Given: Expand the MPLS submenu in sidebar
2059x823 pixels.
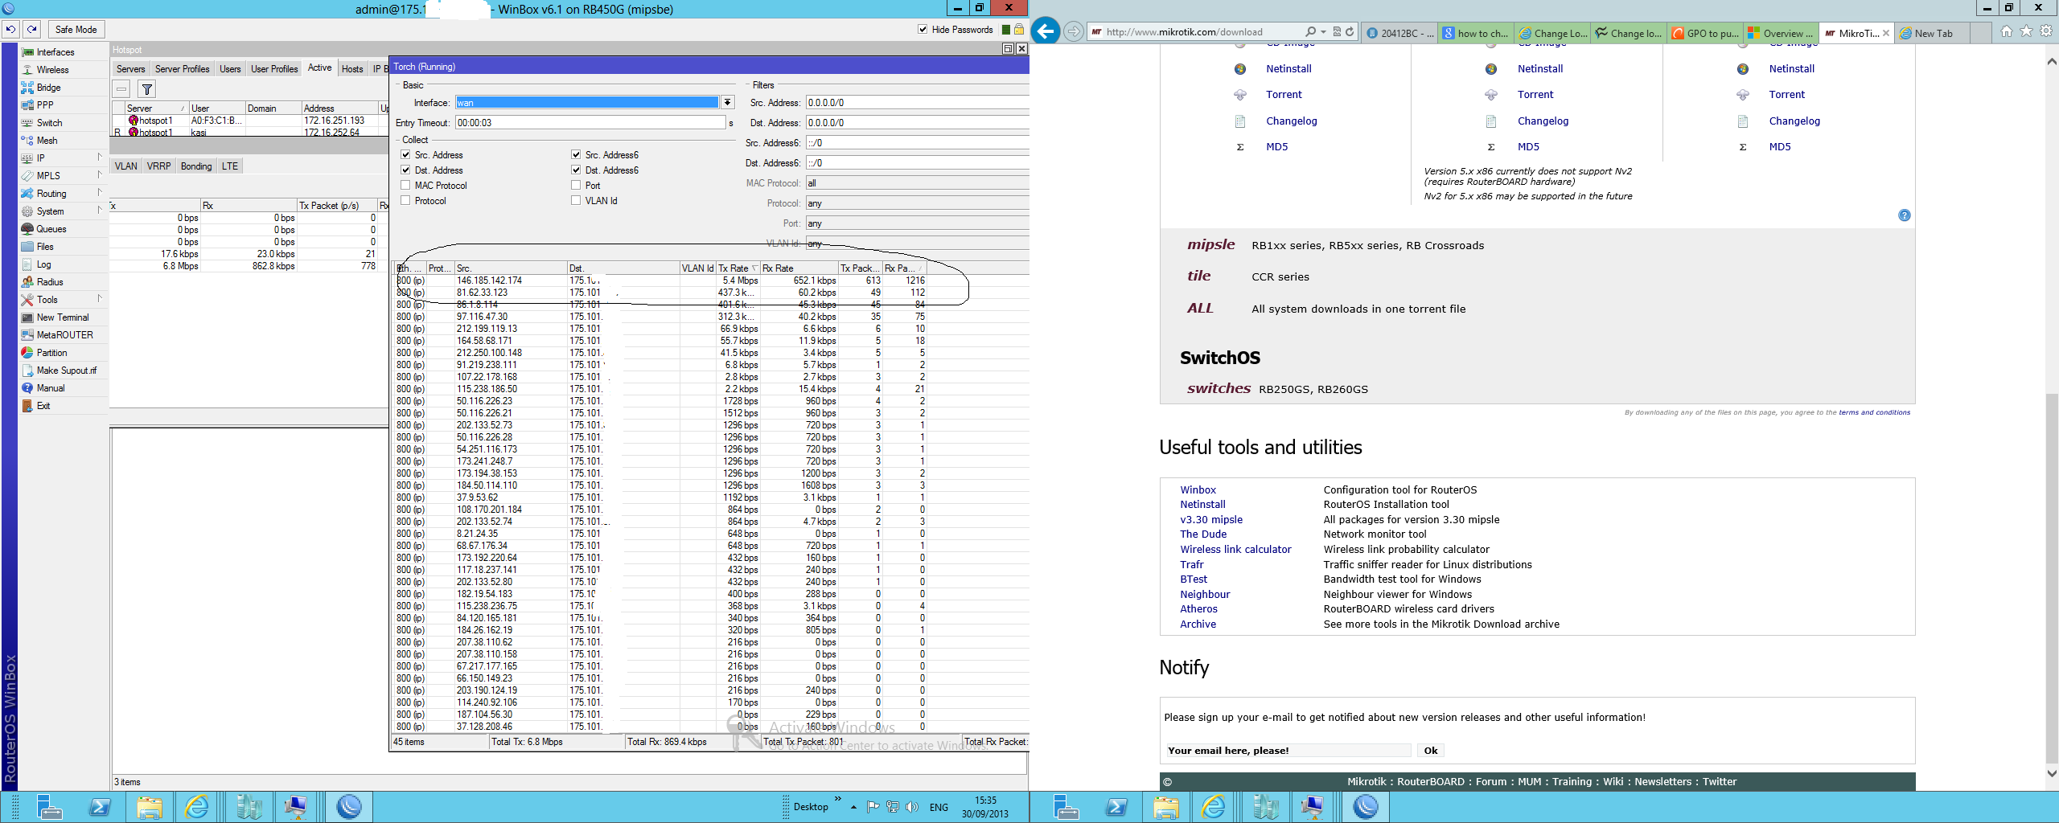Looking at the screenshot, I should pos(100,174).
